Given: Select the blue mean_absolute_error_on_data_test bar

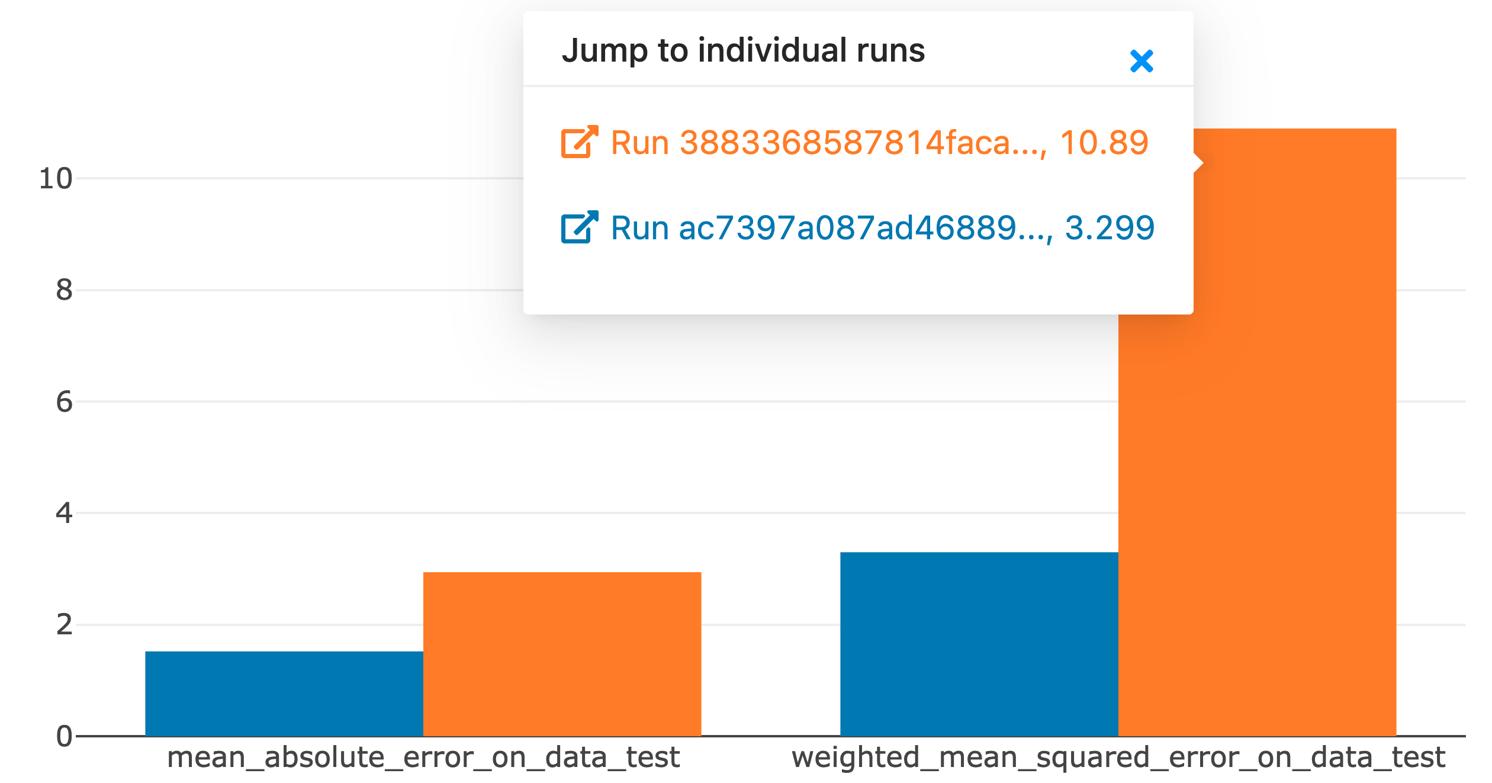Looking at the screenshot, I should click(x=284, y=694).
